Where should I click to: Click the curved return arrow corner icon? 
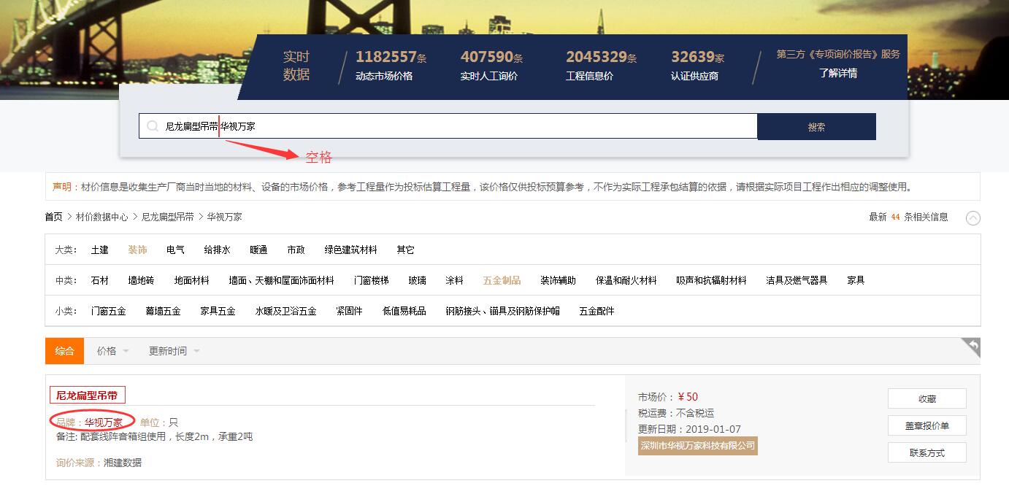pos(971,346)
